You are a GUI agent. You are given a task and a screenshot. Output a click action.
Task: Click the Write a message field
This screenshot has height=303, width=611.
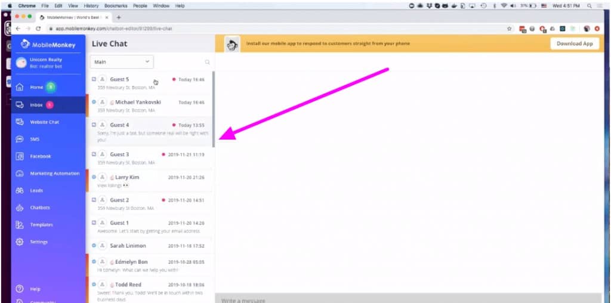click(408, 299)
